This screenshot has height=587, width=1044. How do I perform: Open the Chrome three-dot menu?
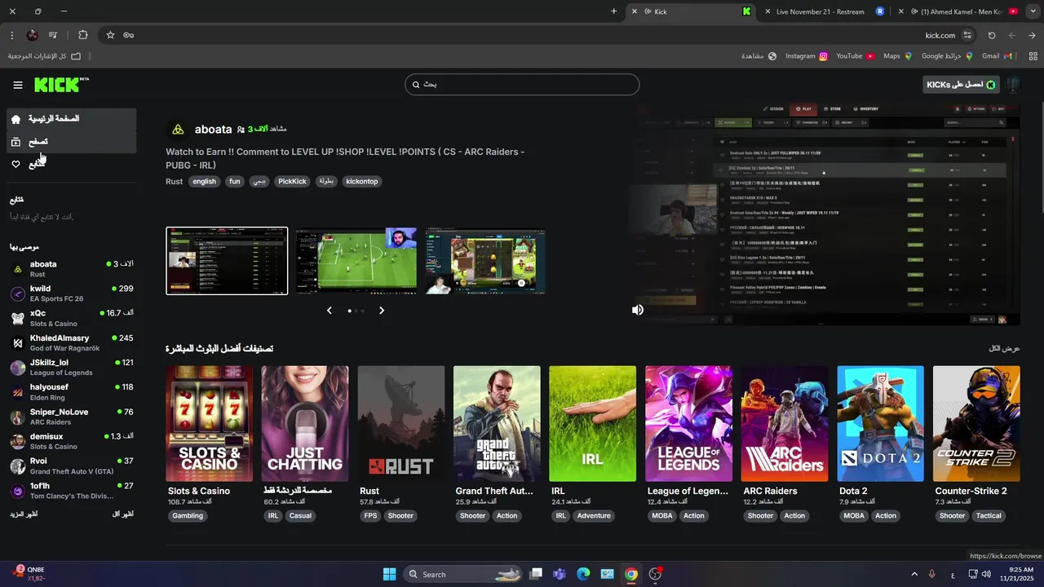point(11,35)
